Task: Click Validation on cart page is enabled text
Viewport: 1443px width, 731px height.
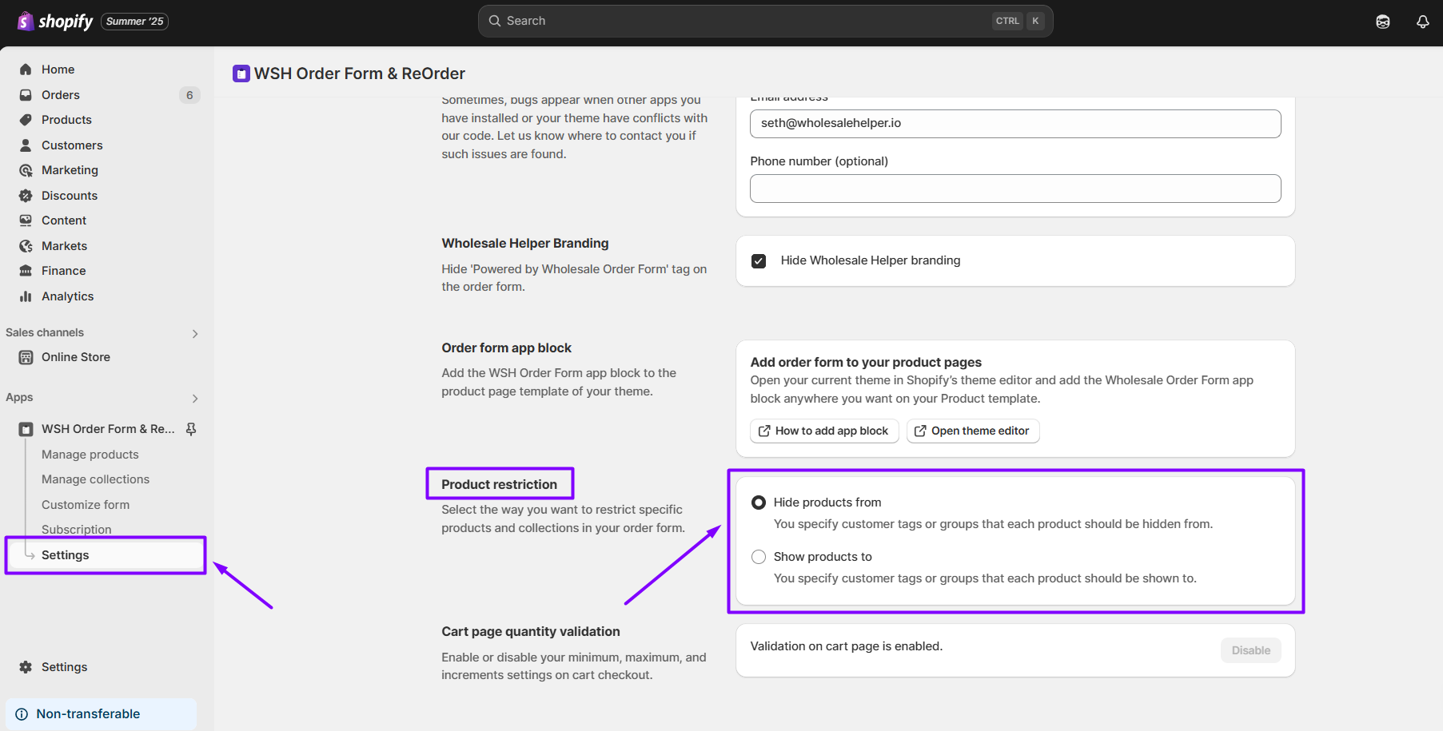Action: tap(847, 646)
